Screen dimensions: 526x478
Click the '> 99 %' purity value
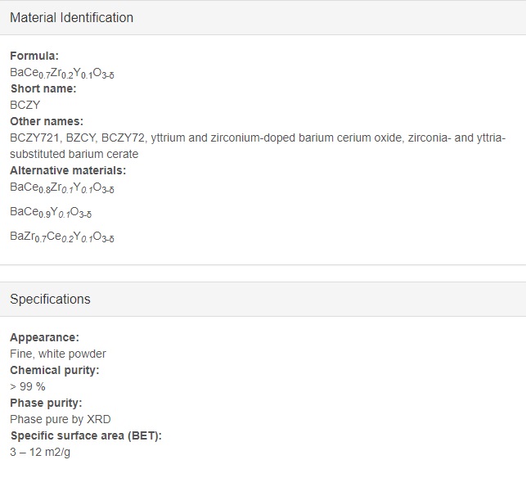point(28,386)
